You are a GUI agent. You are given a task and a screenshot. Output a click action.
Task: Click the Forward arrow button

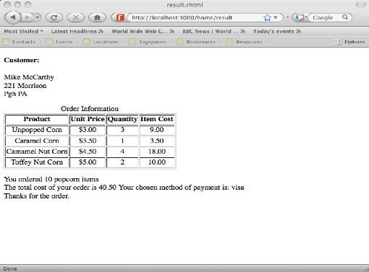coord(27,17)
